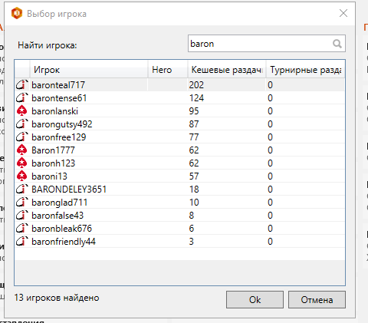The width and height of the screenshot is (368, 323).
Task: Click the magnifier search icon
Action: coord(337,44)
